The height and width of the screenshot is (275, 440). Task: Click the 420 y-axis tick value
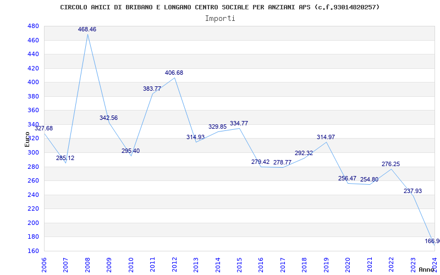(x=33, y=68)
